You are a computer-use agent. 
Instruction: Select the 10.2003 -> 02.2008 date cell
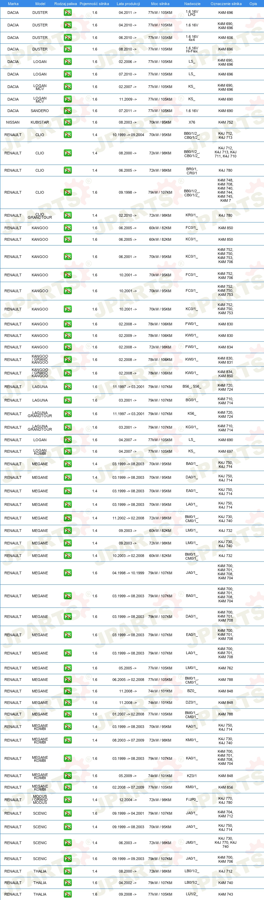tap(128, 556)
